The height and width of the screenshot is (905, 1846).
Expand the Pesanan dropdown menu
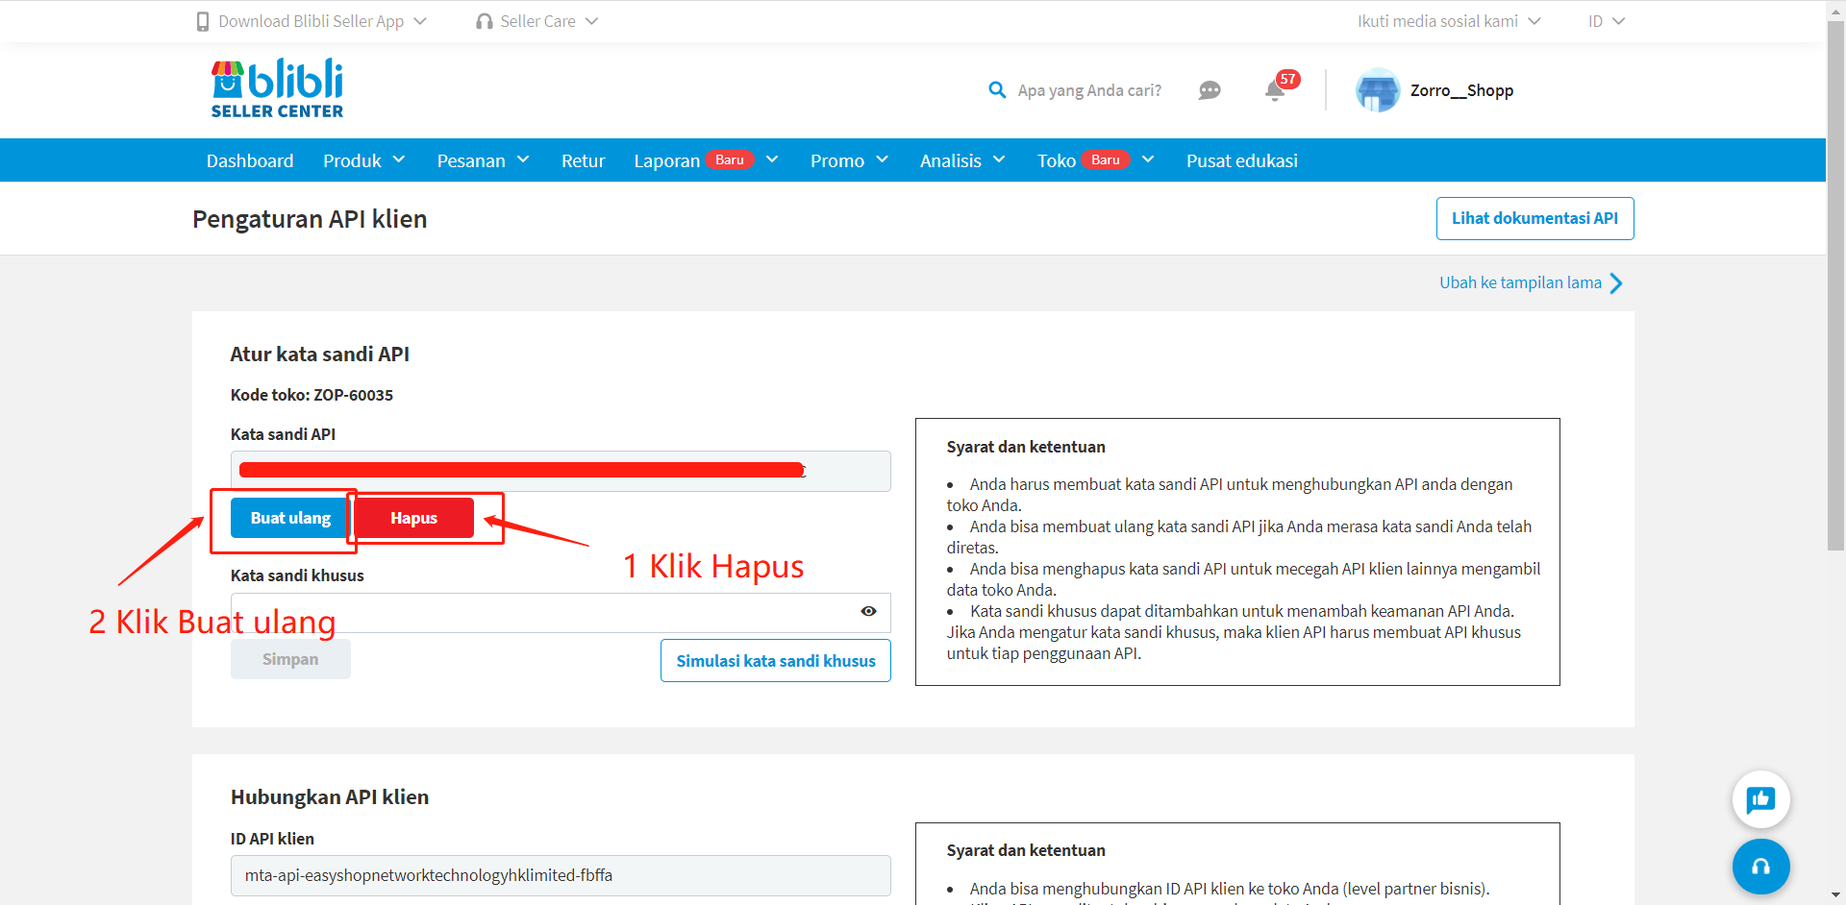click(483, 160)
